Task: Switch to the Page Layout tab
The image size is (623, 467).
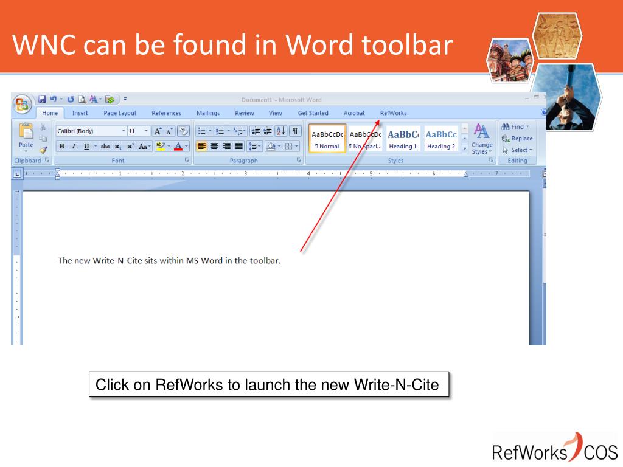Action: 120,113
